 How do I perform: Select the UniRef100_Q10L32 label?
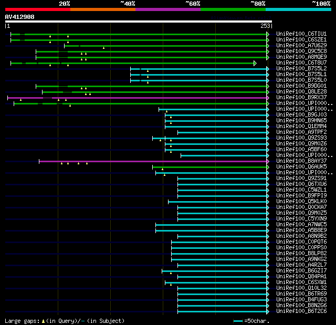pyautogui.click(x=301, y=288)
